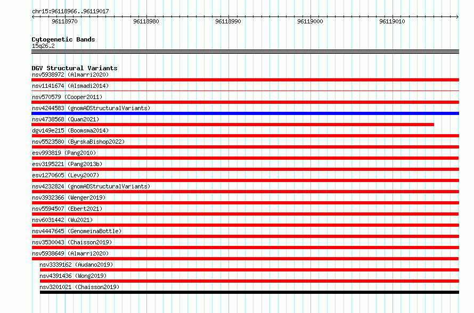Click the nsv5938972 (Almarri2020) variant label

70,75
